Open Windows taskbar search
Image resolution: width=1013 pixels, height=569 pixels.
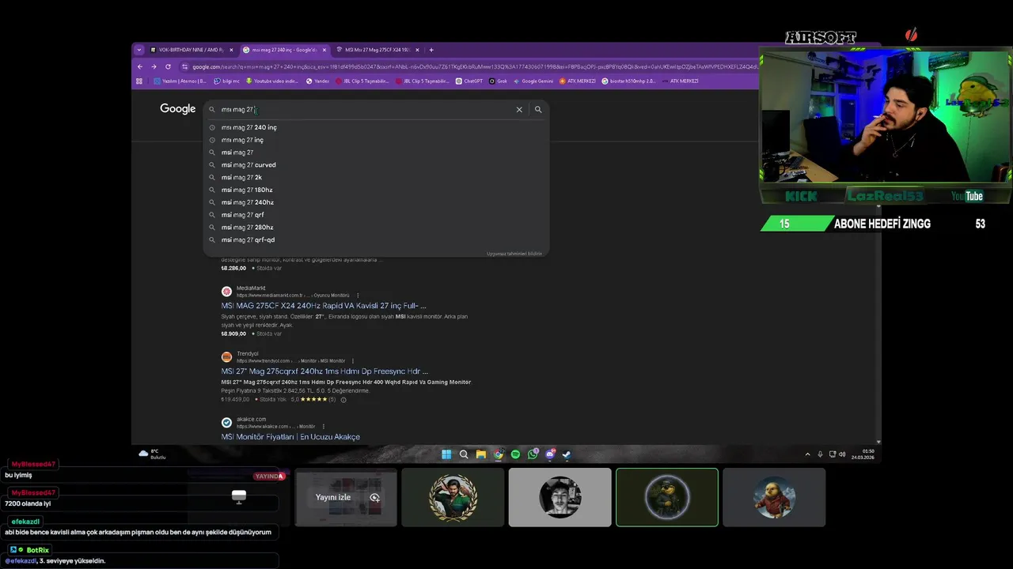(x=464, y=454)
